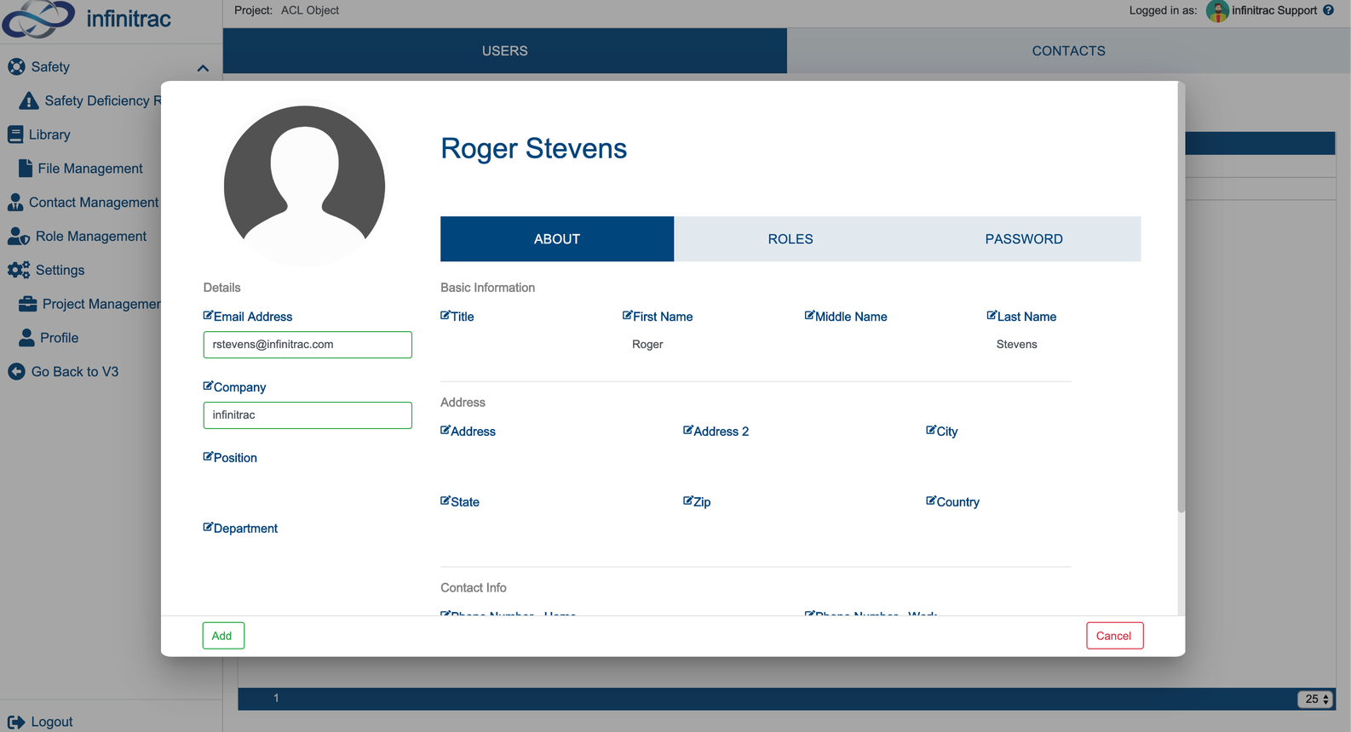
Task: Click the user profile avatar picture
Action: pyautogui.click(x=304, y=186)
